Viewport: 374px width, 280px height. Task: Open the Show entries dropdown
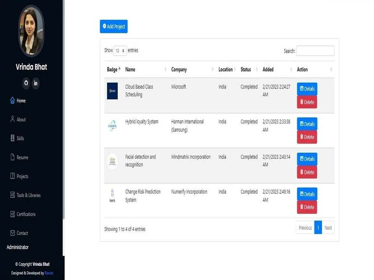[120, 50]
